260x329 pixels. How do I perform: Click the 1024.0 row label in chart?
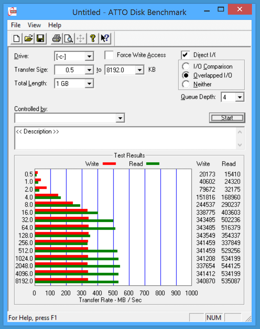click(24, 258)
